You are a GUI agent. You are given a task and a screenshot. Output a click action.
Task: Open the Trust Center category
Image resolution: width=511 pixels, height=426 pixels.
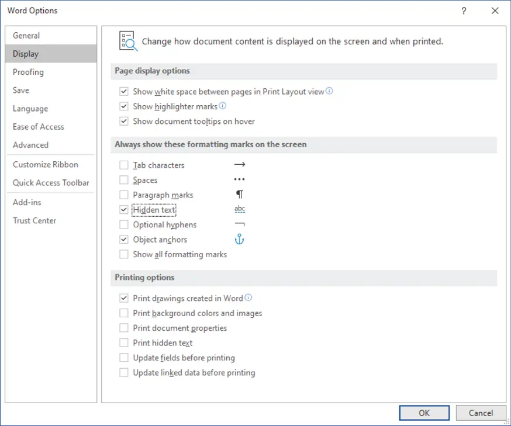[51, 220]
